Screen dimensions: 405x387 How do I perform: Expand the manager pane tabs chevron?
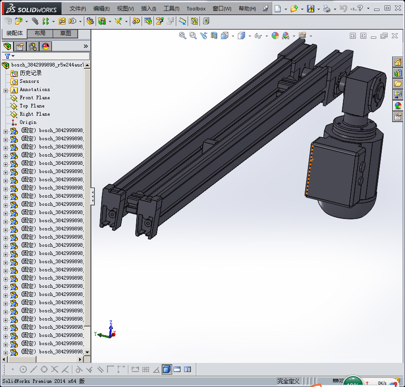pos(86,46)
